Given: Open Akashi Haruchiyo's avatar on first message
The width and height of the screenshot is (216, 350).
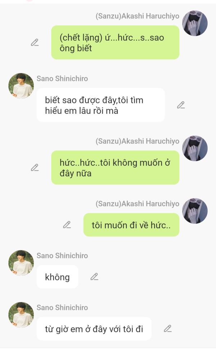Looking at the screenshot, I should (x=195, y=23).
